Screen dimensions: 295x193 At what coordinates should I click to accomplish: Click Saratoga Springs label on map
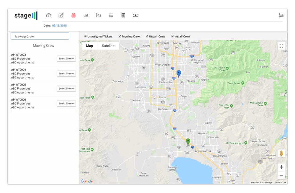173,169
